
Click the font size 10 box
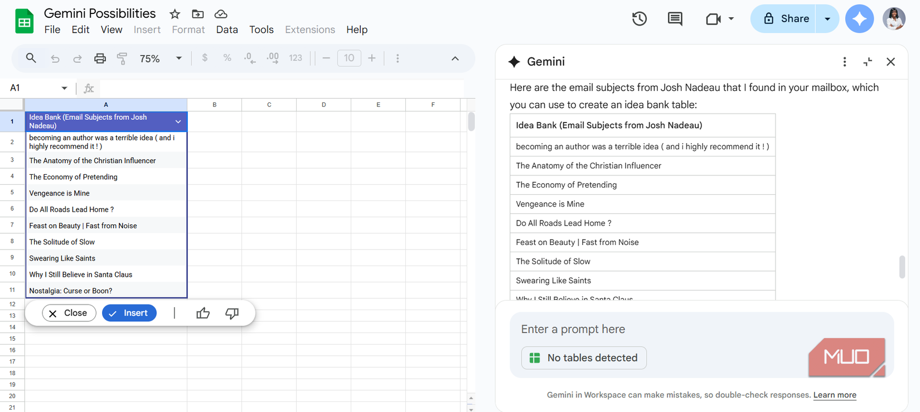click(x=349, y=58)
